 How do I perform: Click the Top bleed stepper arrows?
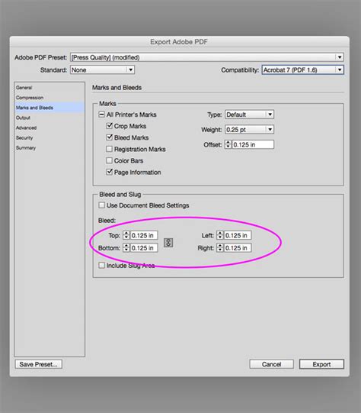126,235
